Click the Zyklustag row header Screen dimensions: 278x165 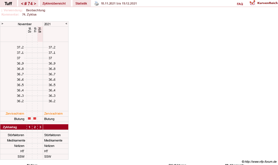click(10, 127)
